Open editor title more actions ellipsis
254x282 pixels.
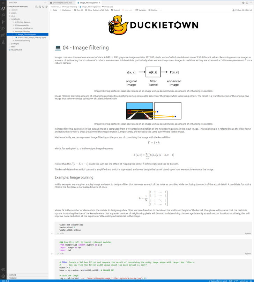pos(251,3)
